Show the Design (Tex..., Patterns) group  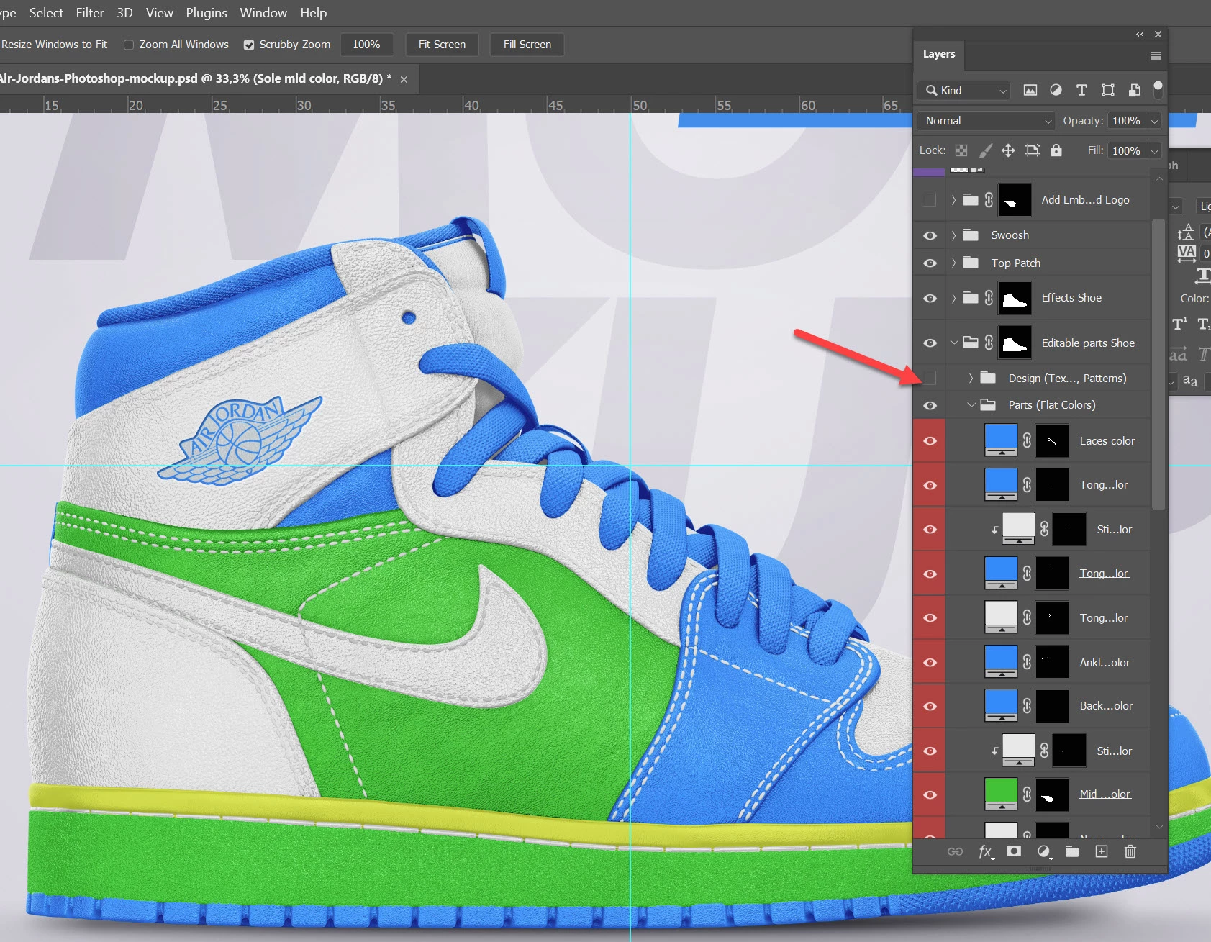pyautogui.click(x=930, y=378)
